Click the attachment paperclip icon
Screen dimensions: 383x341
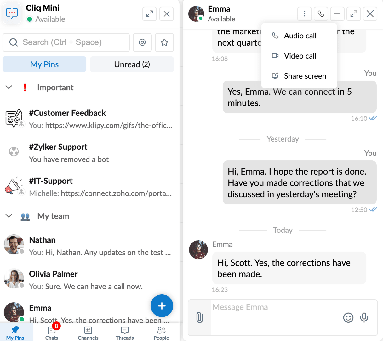tap(200, 317)
